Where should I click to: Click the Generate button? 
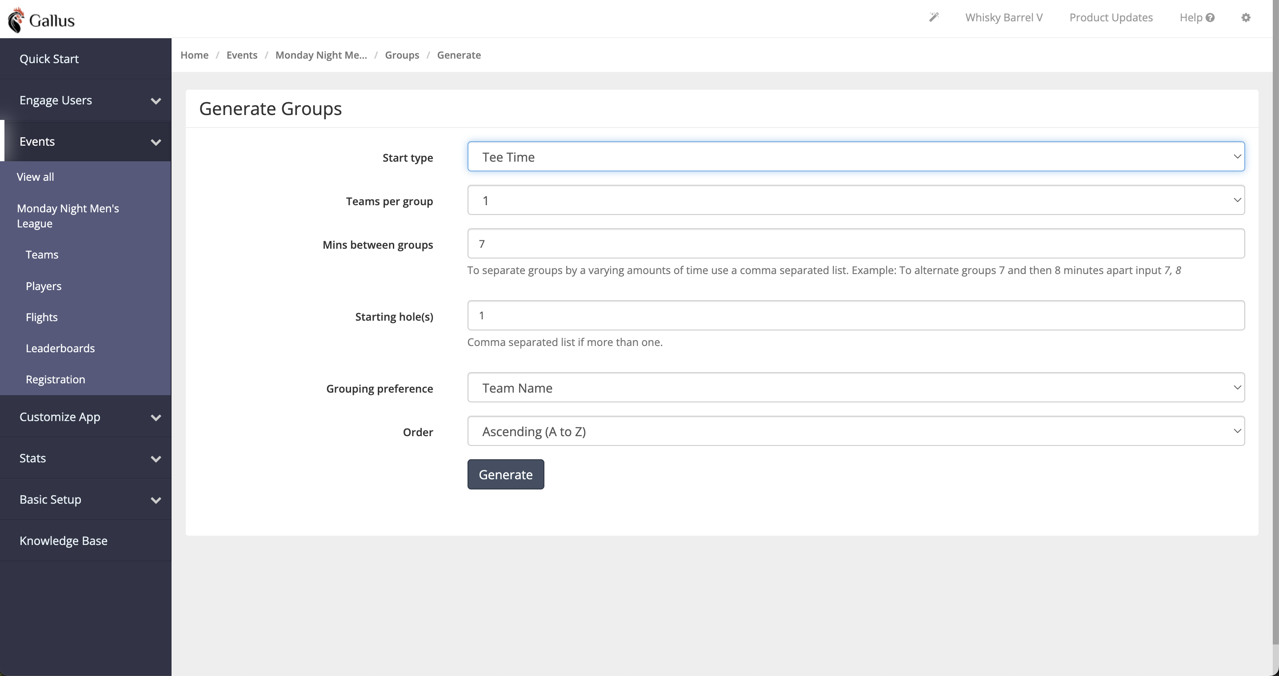[x=505, y=474]
